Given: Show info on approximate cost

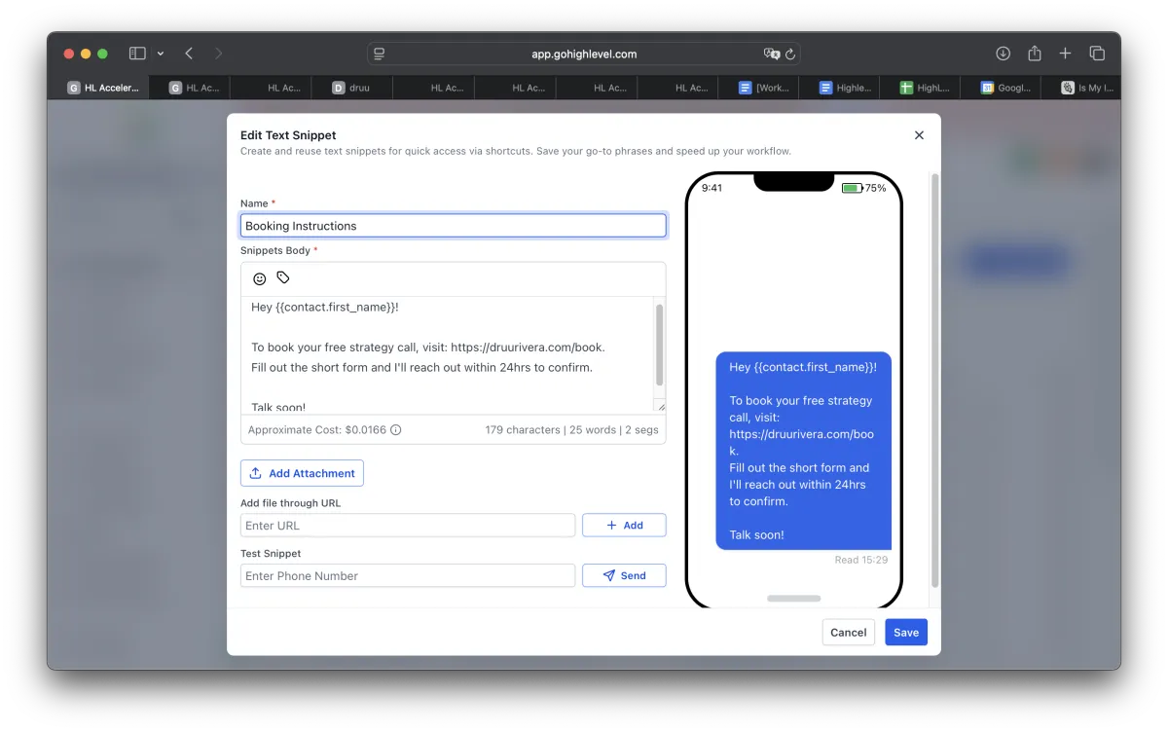Looking at the screenshot, I should [396, 429].
